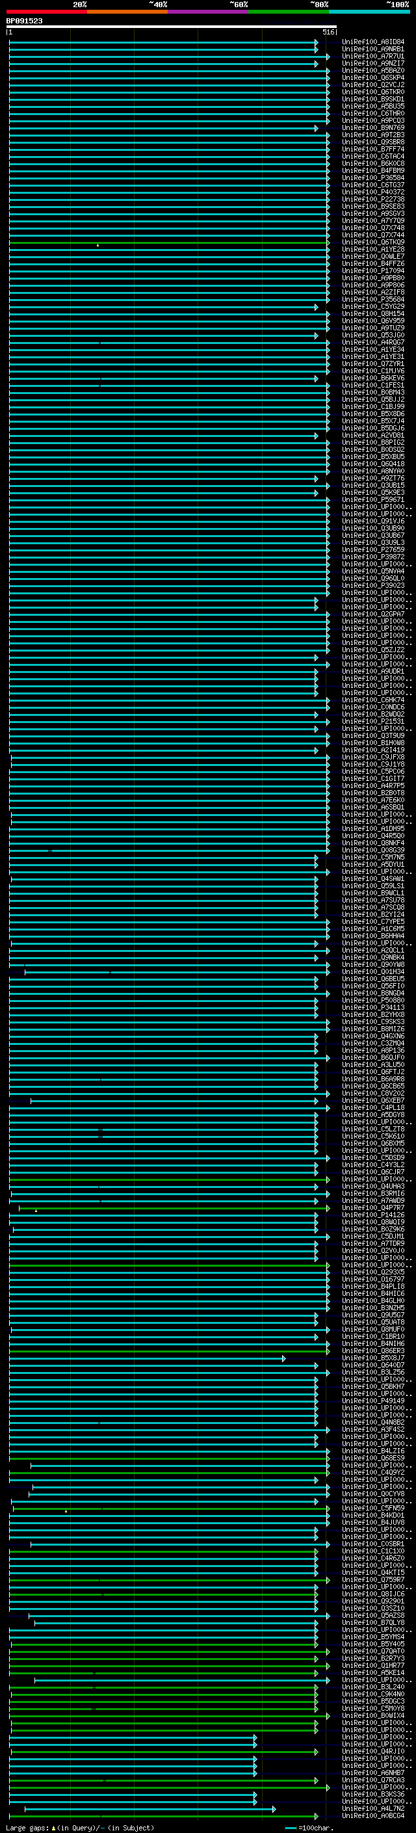
Task: Select hit UniRef100_P17094
Action: point(372,270)
